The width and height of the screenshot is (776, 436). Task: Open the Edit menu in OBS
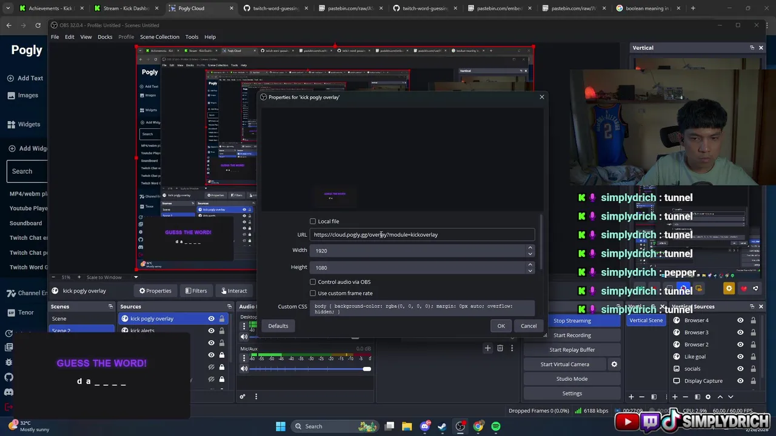(70, 37)
